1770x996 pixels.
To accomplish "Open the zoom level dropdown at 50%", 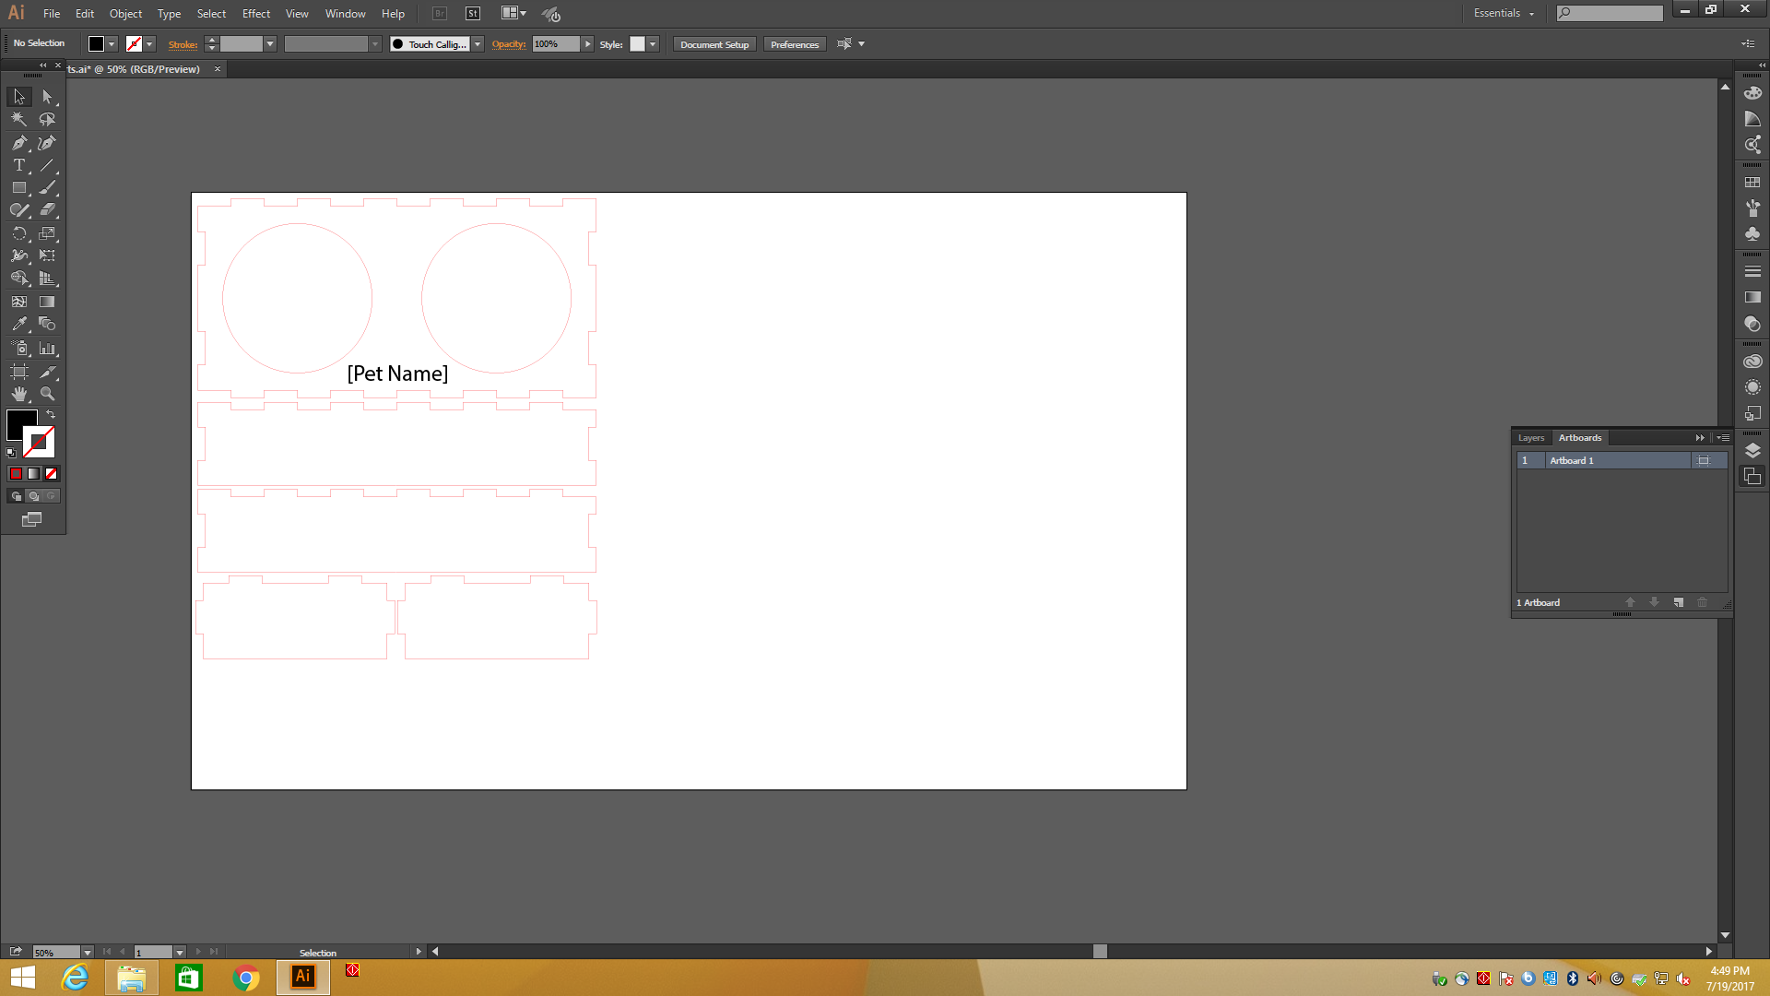I will point(87,953).
